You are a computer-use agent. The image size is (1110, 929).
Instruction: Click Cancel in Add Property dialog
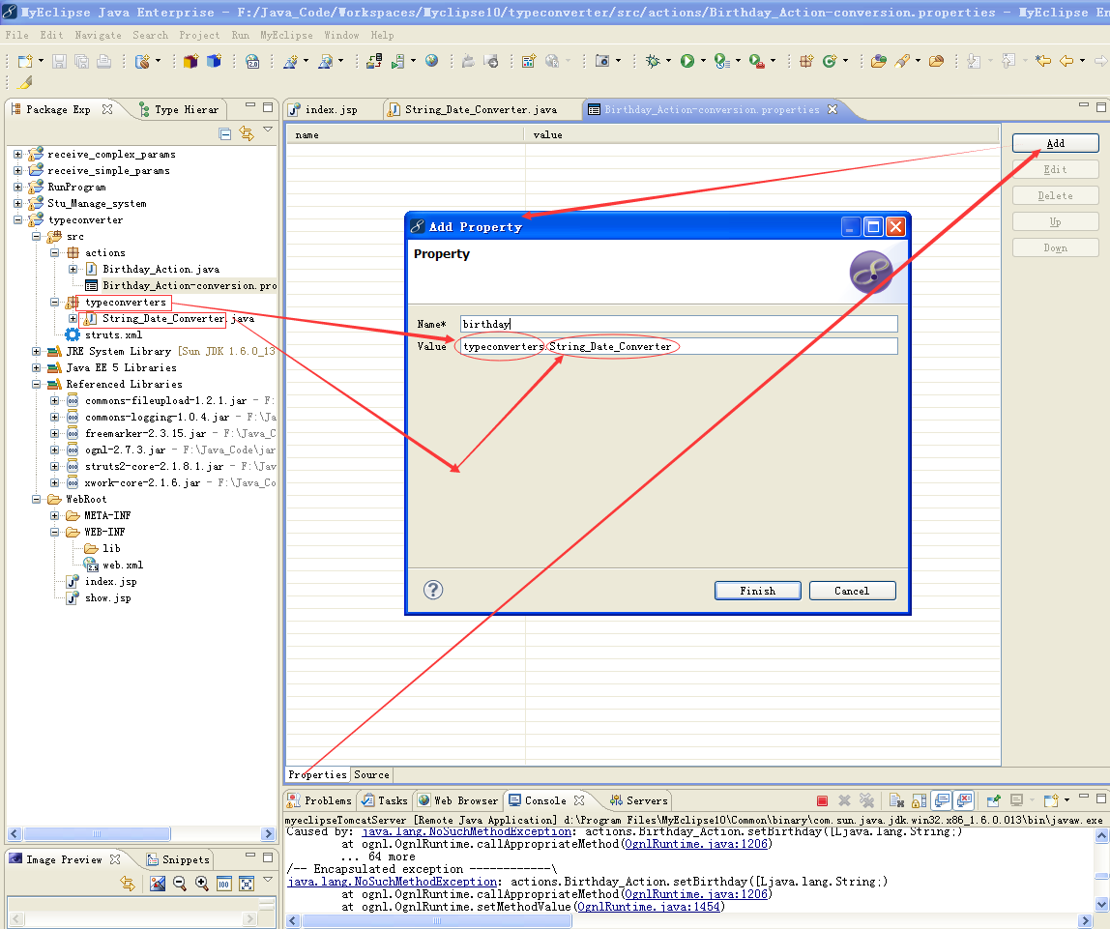853,591
